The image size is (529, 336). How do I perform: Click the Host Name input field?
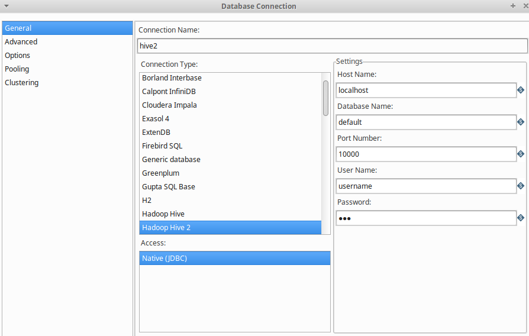426,91
